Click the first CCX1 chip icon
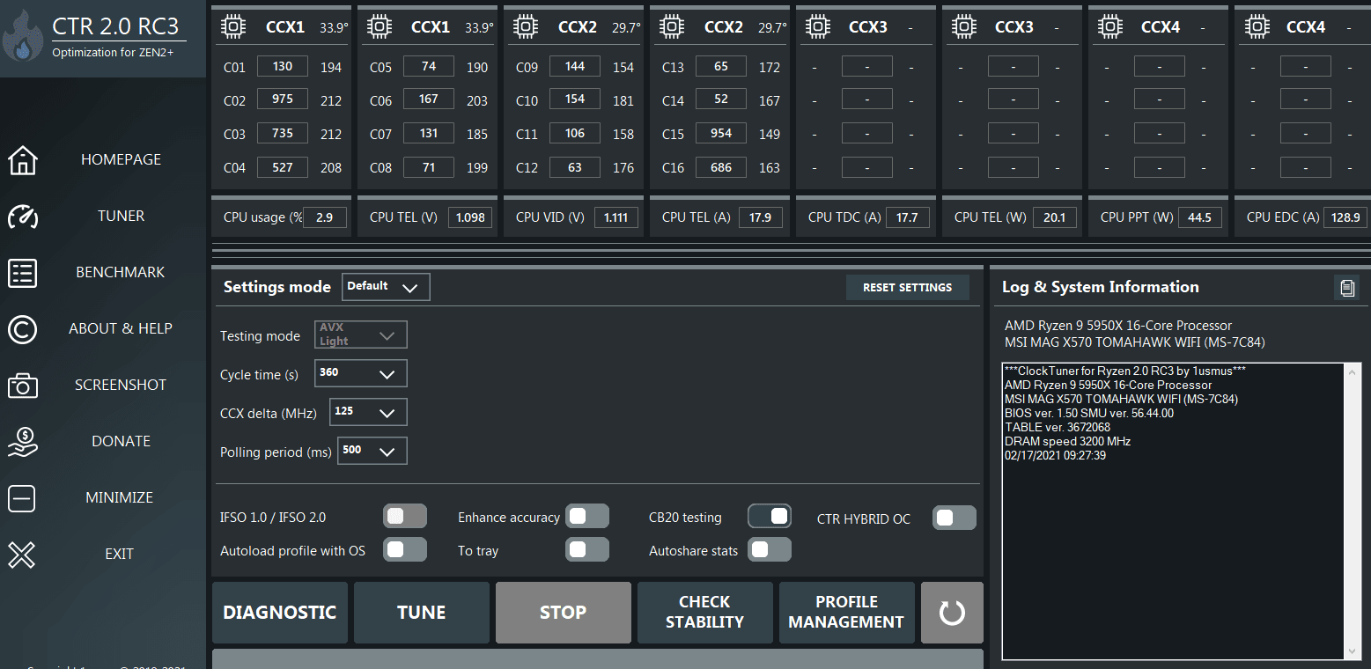Image resolution: width=1371 pixels, height=669 pixels. click(234, 27)
